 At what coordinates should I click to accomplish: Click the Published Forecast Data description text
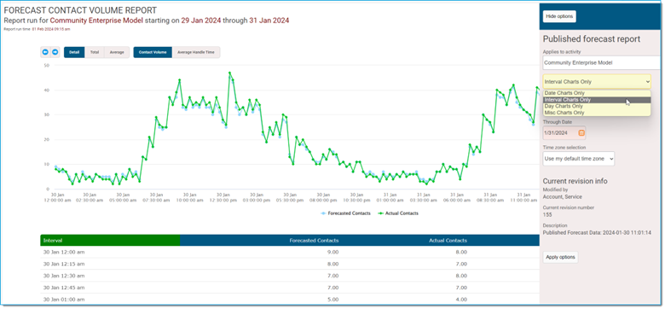(x=597, y=232)
